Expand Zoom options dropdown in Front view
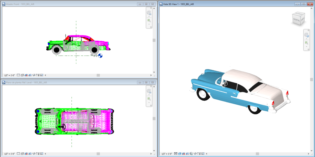This screenshot has height=157, width=315. [x=149, y=24]
